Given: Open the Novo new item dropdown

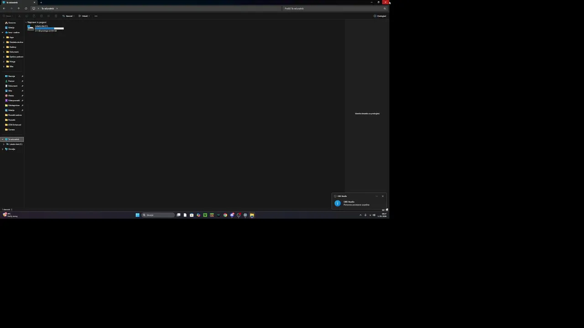Looking at the screenshot, I should click(7, 16).
